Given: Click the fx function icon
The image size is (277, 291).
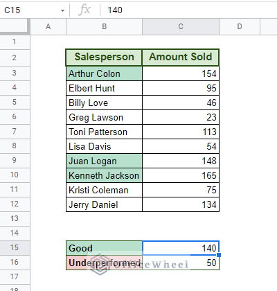Looking at the screenshot, I should 84,10.
